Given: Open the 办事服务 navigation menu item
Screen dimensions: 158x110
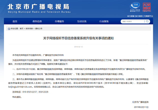Looking at the screenshot, I should click(59, 21).
